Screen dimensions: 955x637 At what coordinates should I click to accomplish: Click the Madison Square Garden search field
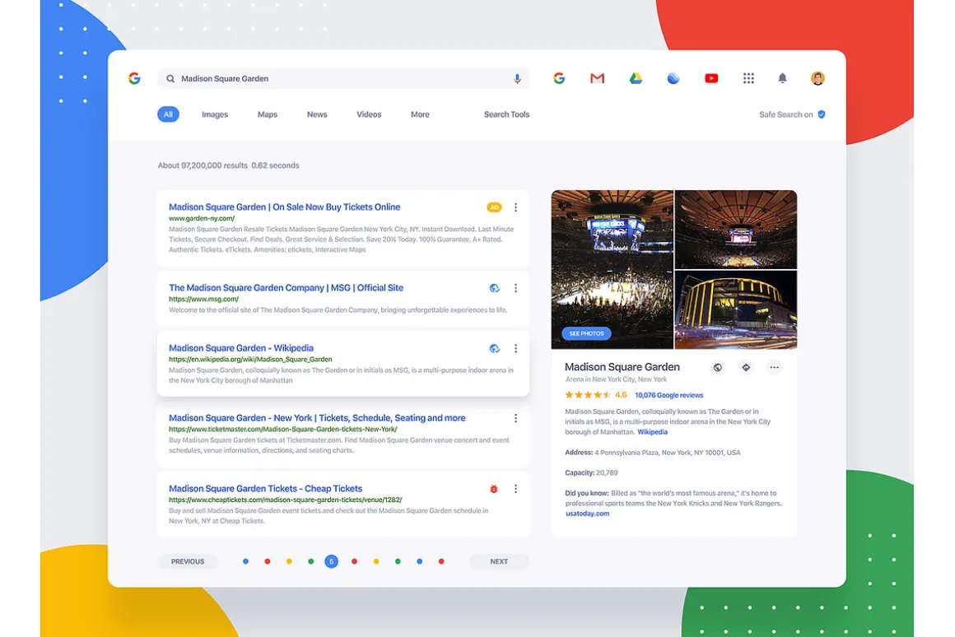[343, 78]
